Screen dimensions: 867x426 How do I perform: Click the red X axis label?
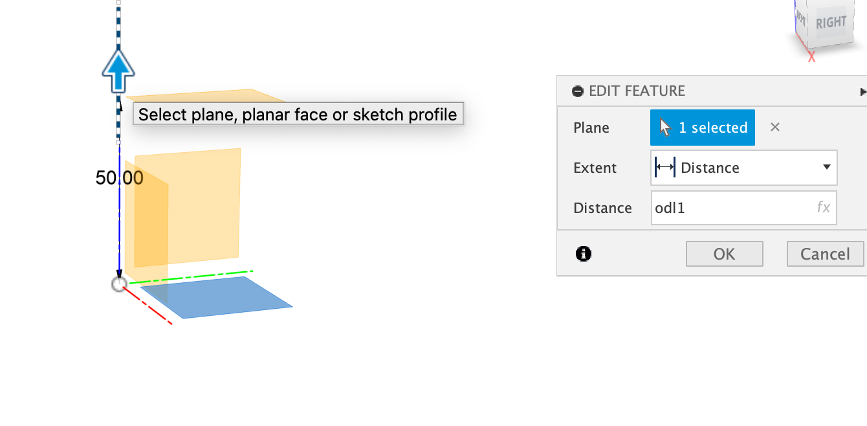tap(811, 57)
